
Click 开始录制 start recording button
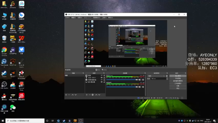pyautogui.click(x=178, y=78)
